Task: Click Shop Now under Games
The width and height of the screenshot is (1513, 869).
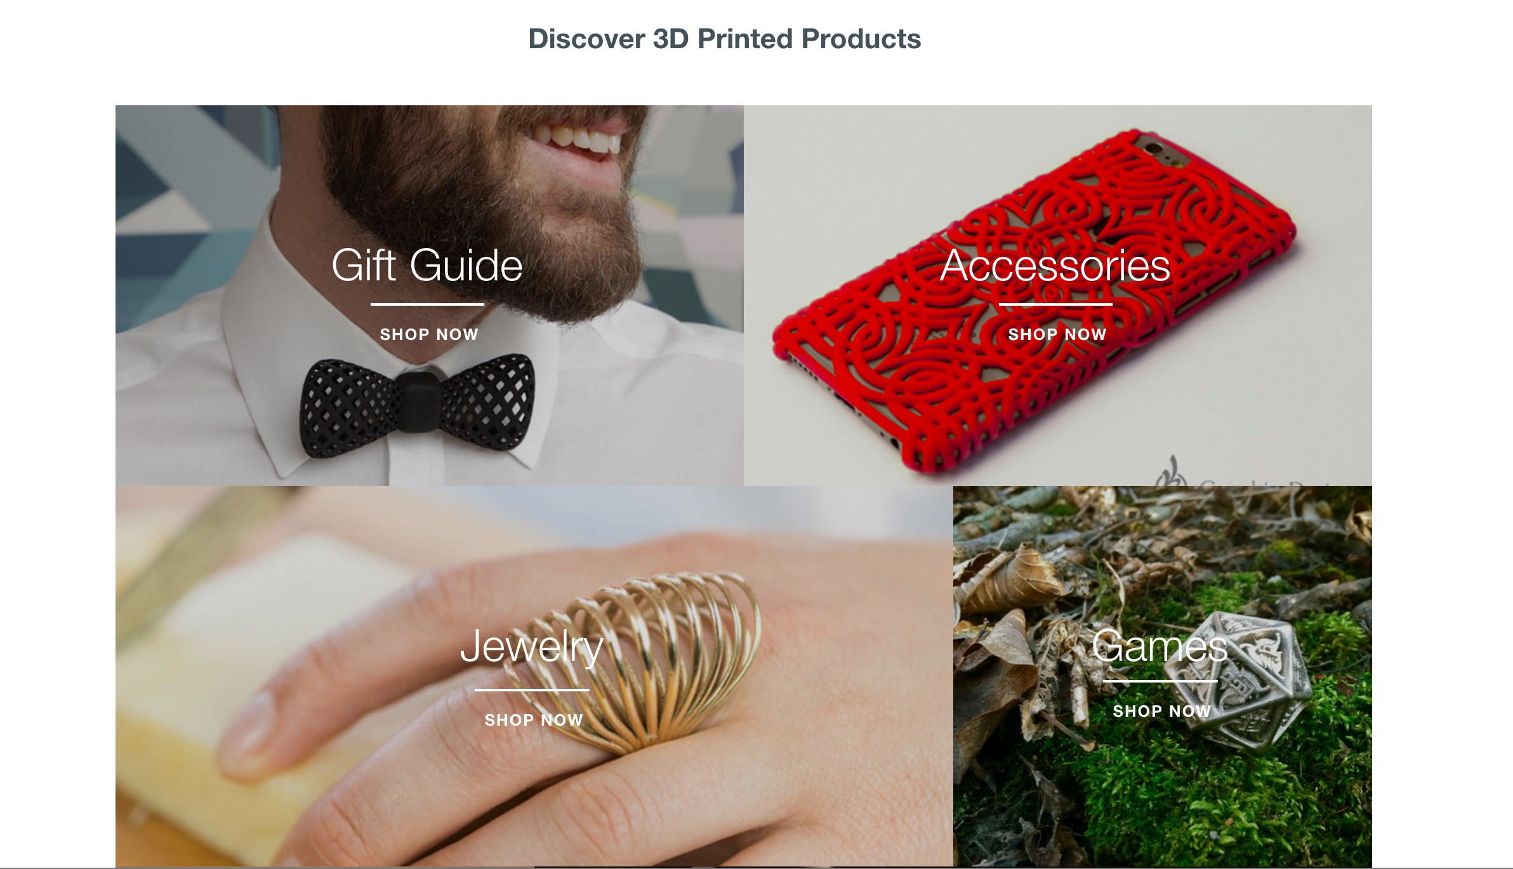Action: (x=1162, y=711)
